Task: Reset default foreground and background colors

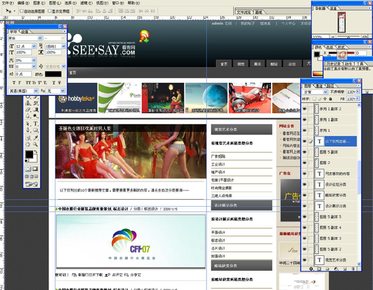Action: [x=26, y=161]
